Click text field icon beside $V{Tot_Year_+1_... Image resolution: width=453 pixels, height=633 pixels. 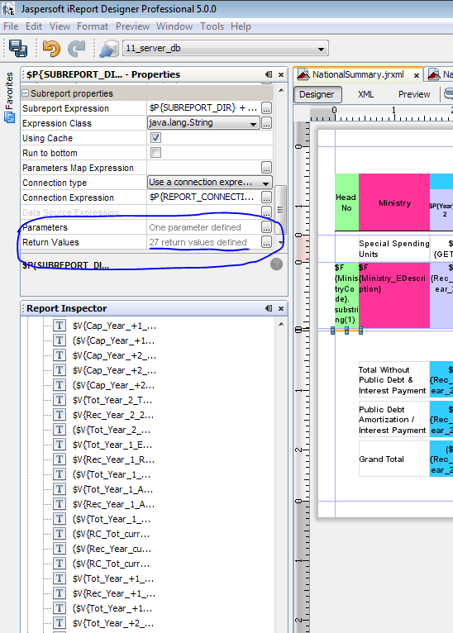coord(60,578)
